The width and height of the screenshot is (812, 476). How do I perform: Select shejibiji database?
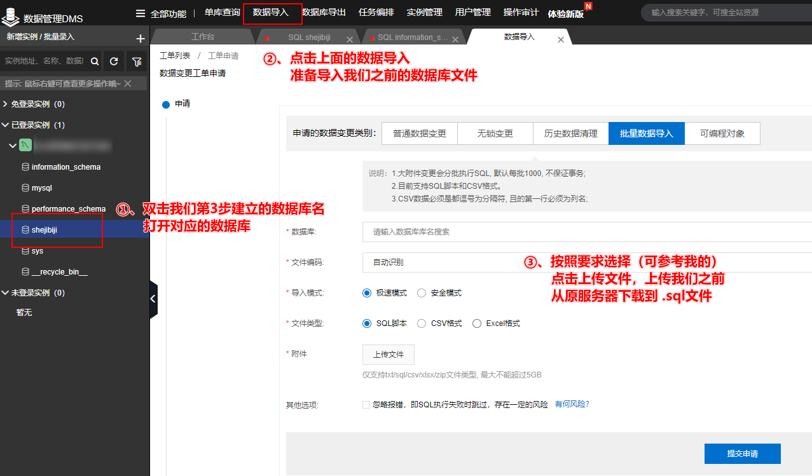pyautogui.click(x=45, y=230)
